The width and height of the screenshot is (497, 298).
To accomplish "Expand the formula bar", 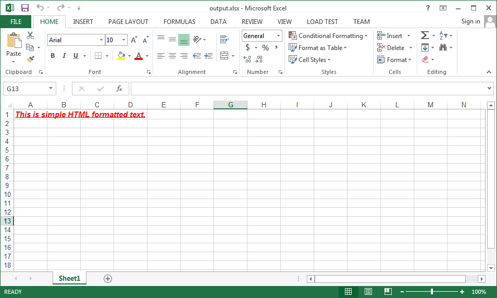I will pos(489,89).
